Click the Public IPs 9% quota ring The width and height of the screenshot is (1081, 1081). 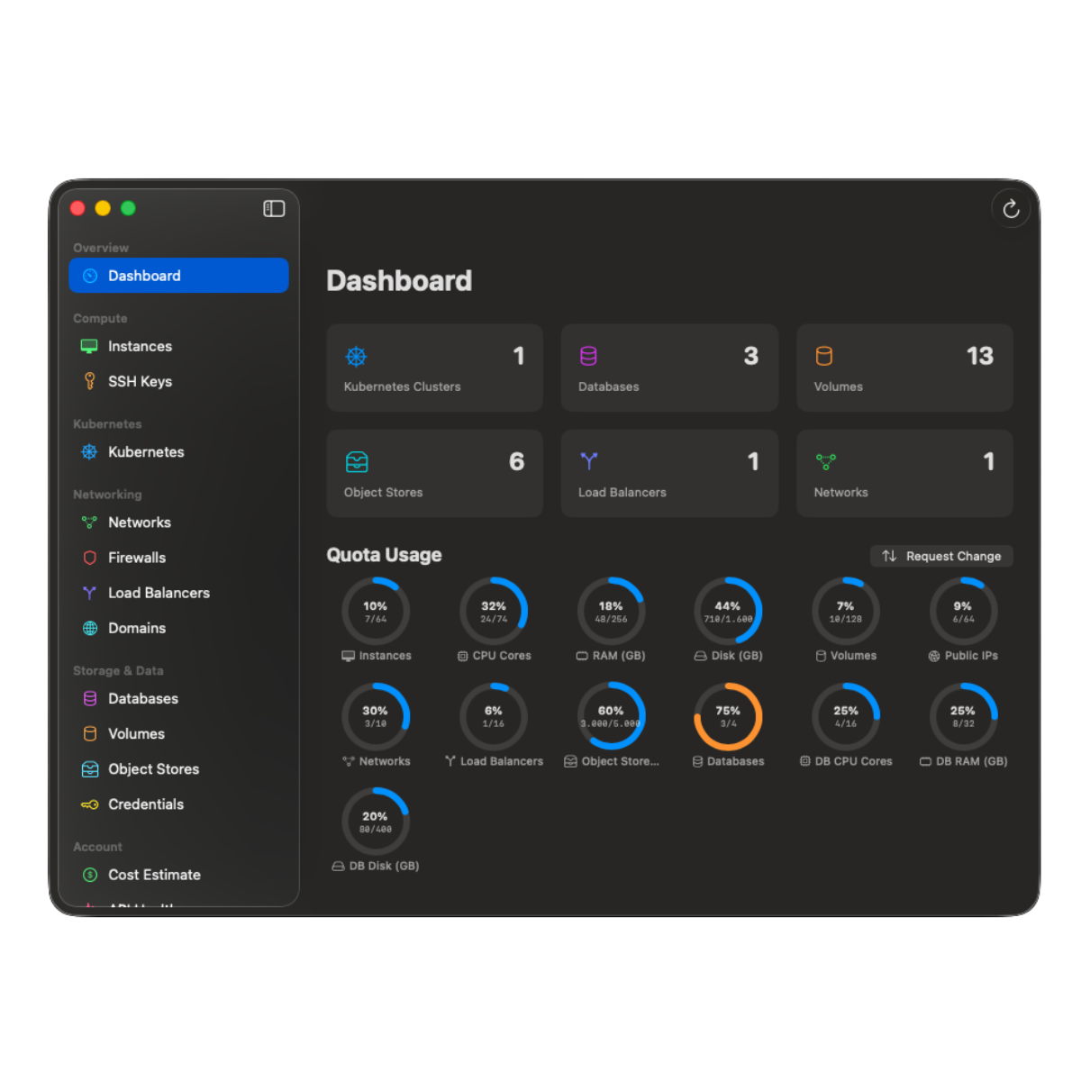tap(963, 611)
